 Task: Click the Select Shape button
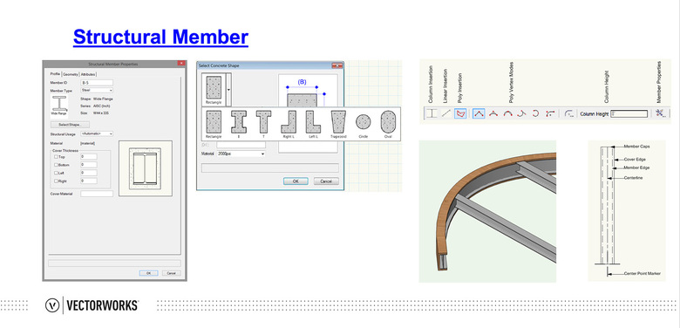pos(71,125)
